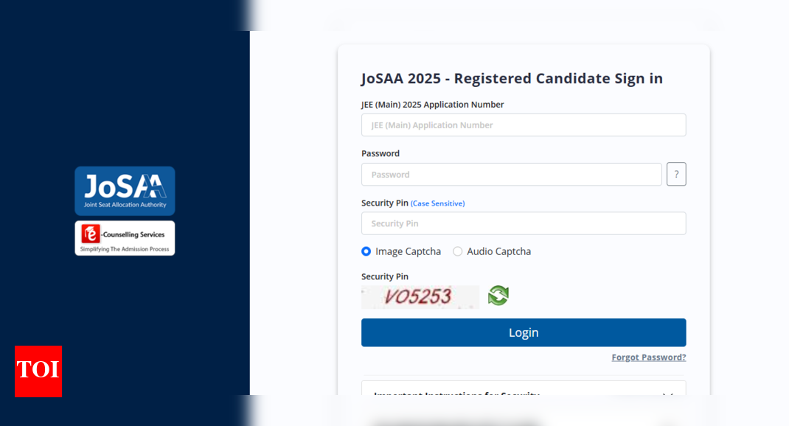Click the green captcha refresh icon
Screen dimensions: 789x426
pyautogui.click(x=498, y=296)
